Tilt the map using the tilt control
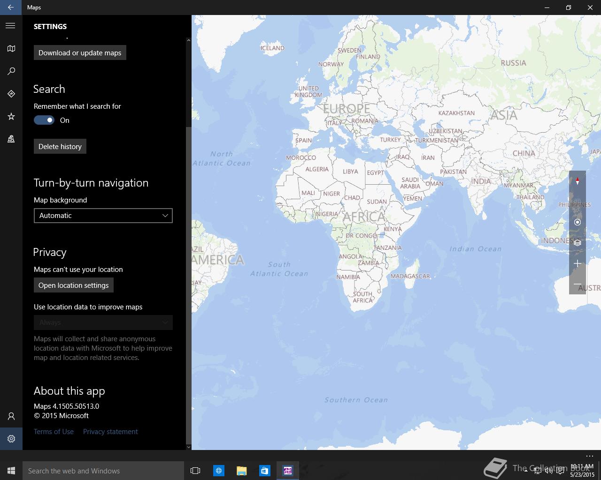Screen dimensions: 601x480 pyautogui.click(x=577, y=202)
